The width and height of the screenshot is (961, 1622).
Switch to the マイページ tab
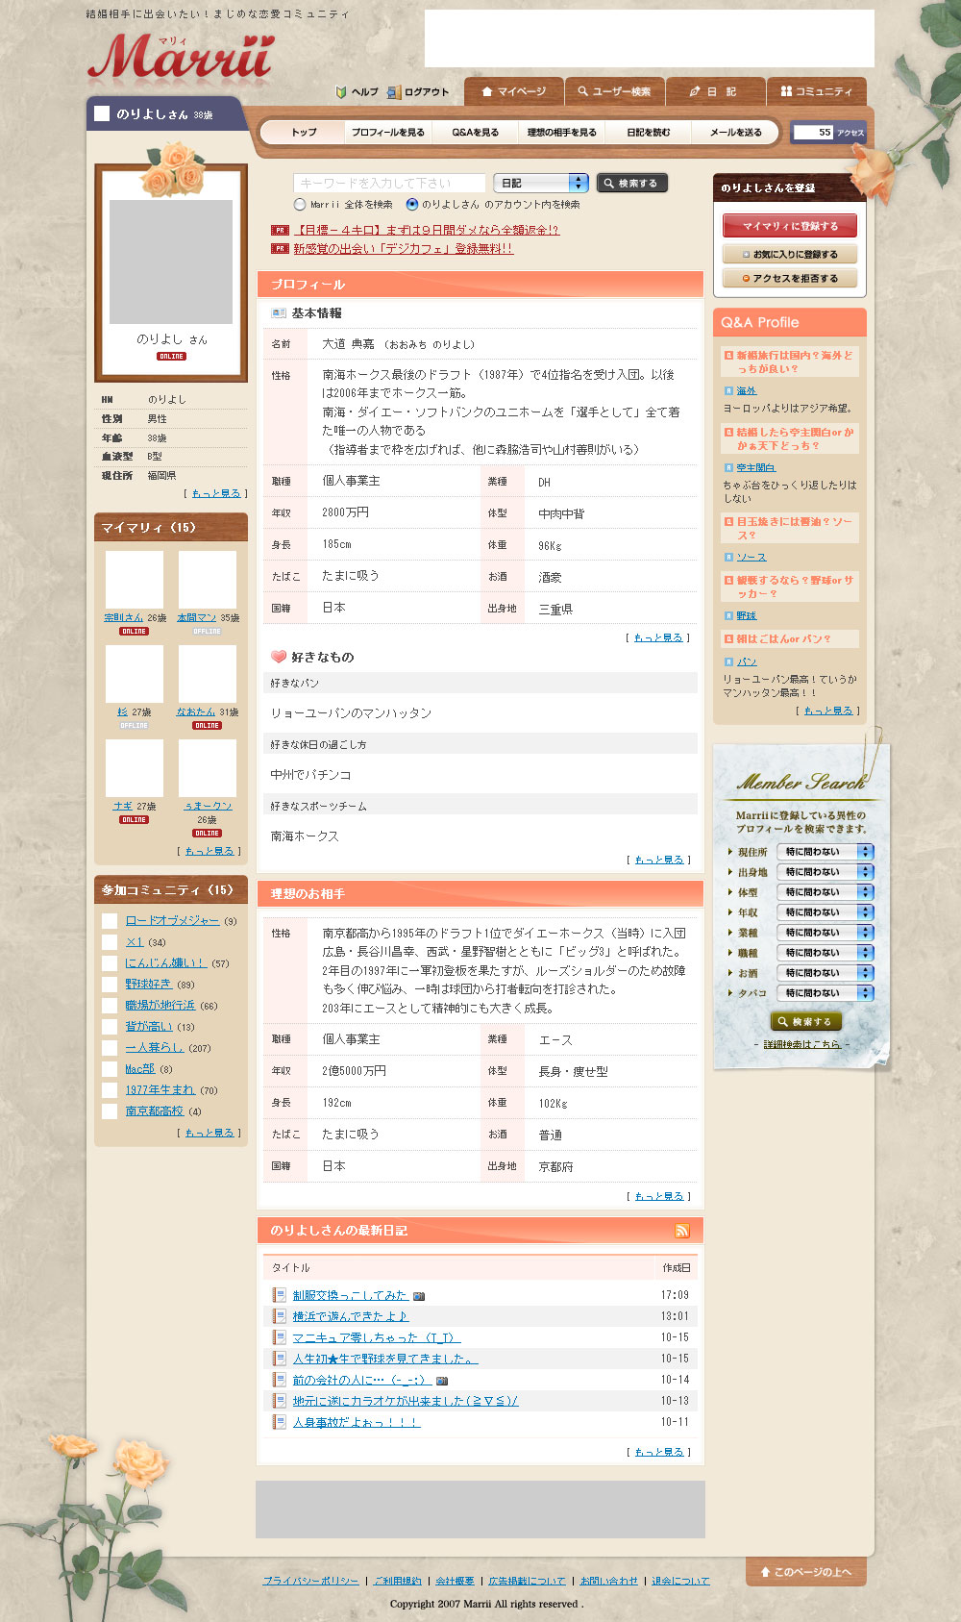(513, 91)
